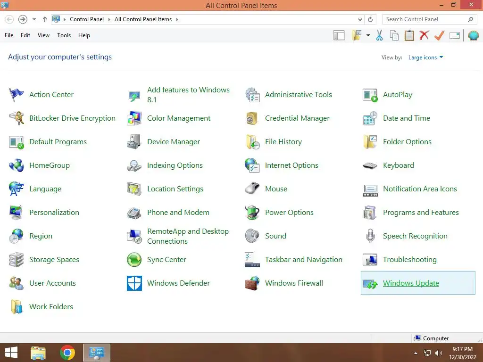This screenshot has width=483, height=362.
Task: Click the Device Manager icon
Action: pyautogui.click(x=134, y=142)
